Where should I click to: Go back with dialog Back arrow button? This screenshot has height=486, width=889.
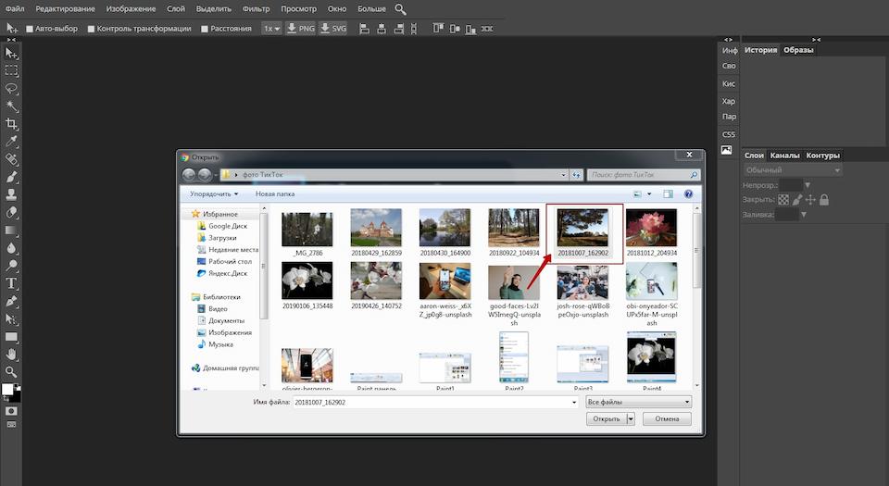pyautogui.click(x=189, y=175)
